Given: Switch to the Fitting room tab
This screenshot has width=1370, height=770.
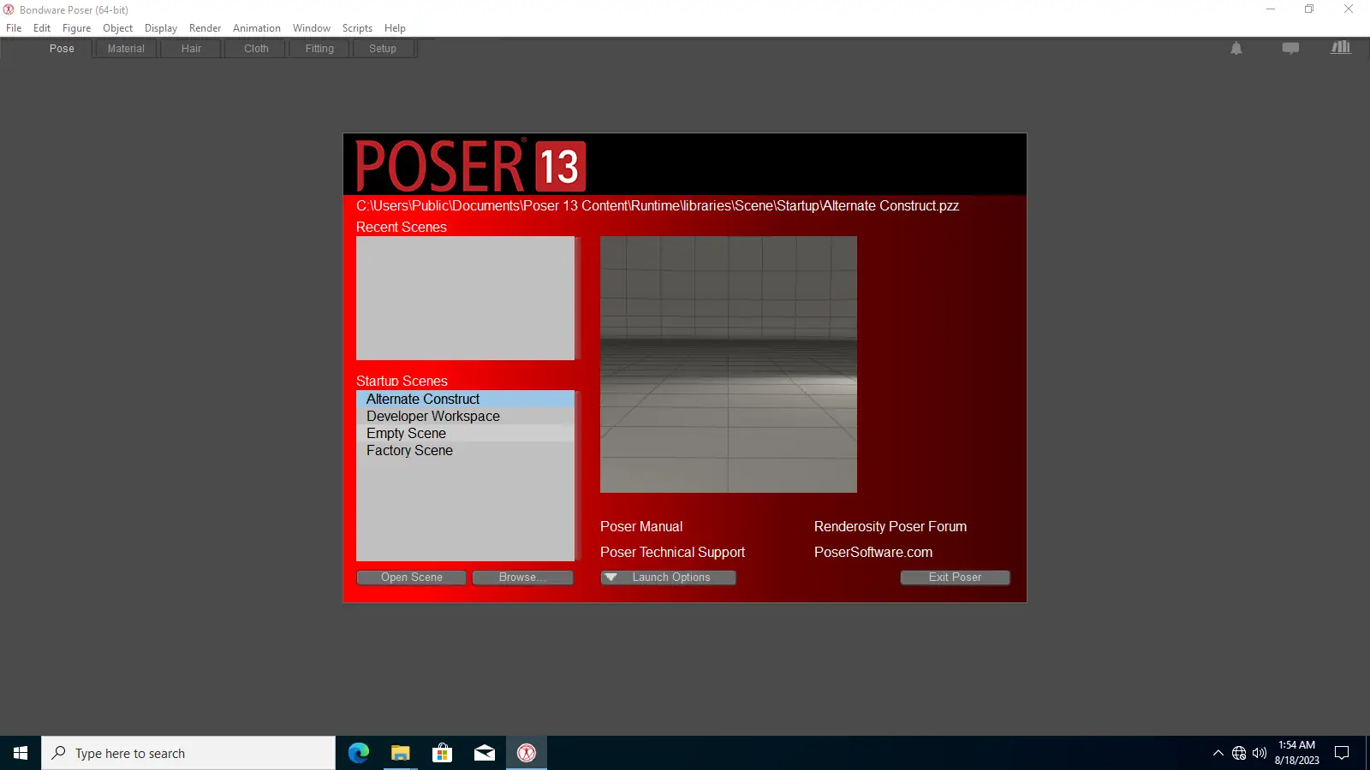Looking at the screenshot, I should pyautogui.click(x=319, y=49).
